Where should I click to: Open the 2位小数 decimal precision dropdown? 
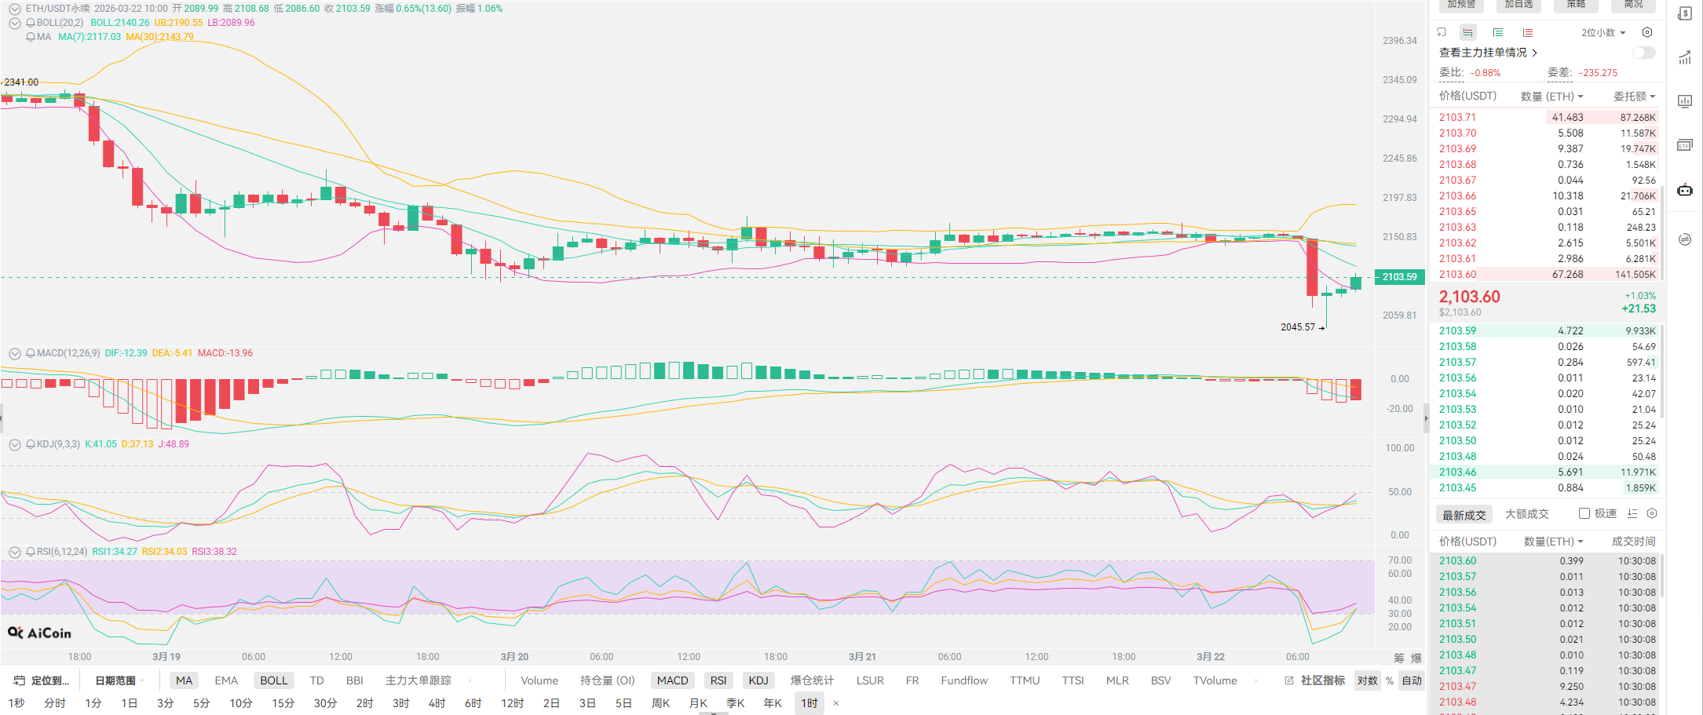click(x=1603, y=32)
